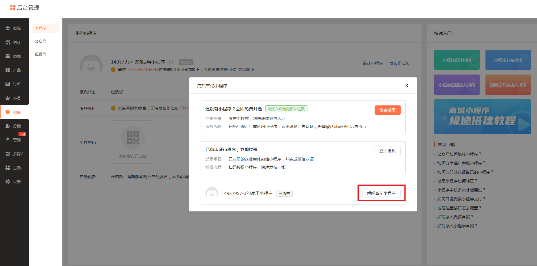537x266 pixels.
Task: Click the 立即授权 button
Action: coord(387,151)
